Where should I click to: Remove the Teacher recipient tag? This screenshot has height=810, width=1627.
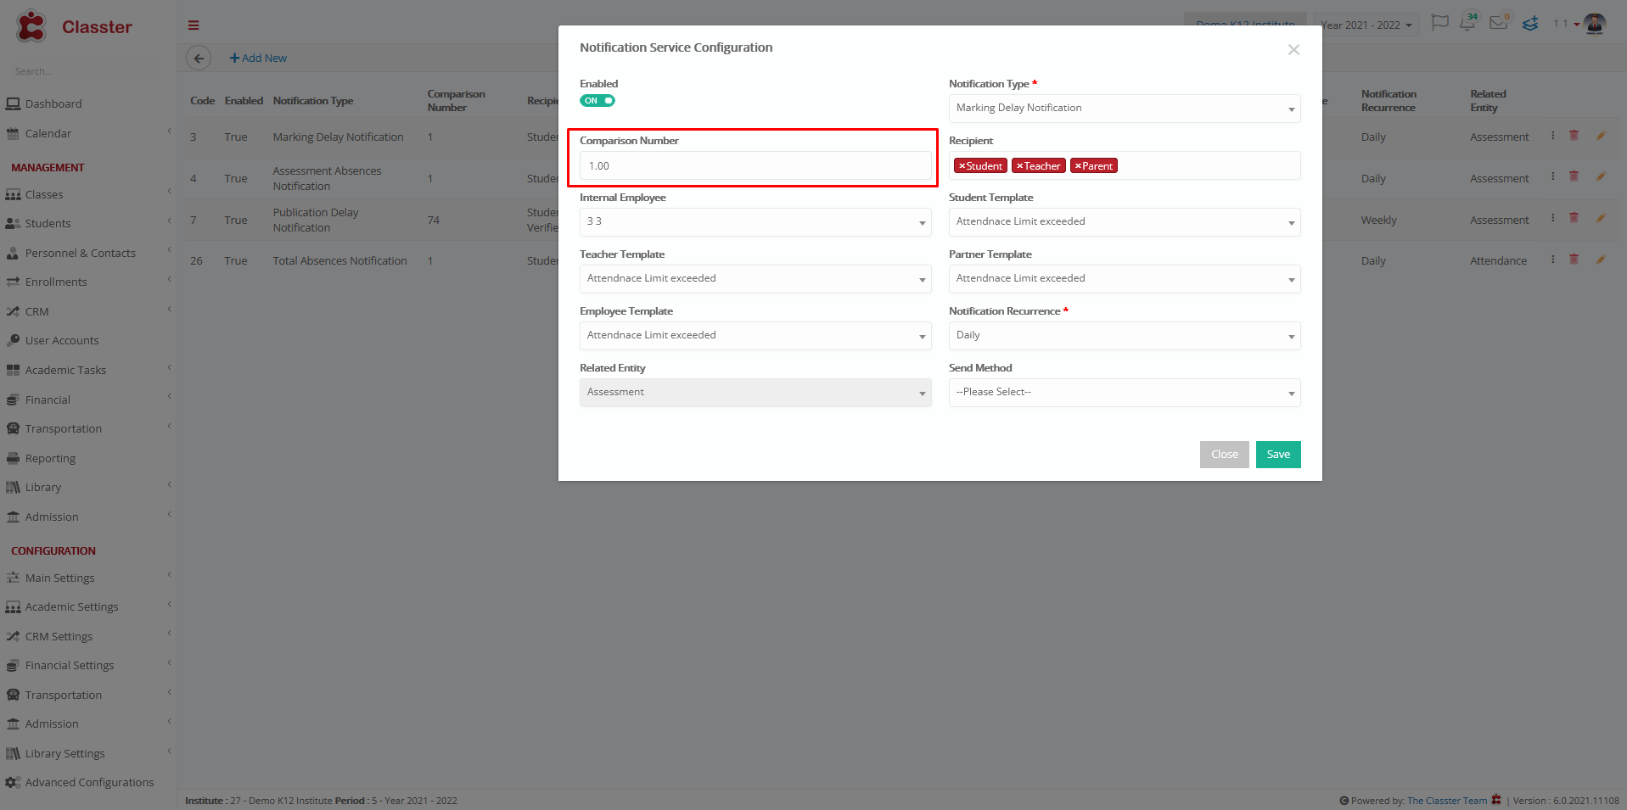click(x=1019, y=166)
